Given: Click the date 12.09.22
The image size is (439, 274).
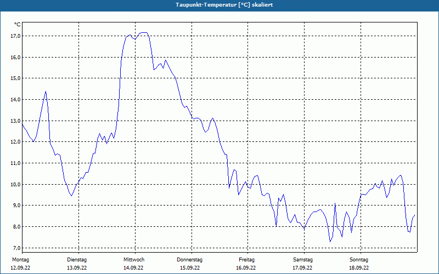Looking at the screenshot, I should tap(20, 268).
